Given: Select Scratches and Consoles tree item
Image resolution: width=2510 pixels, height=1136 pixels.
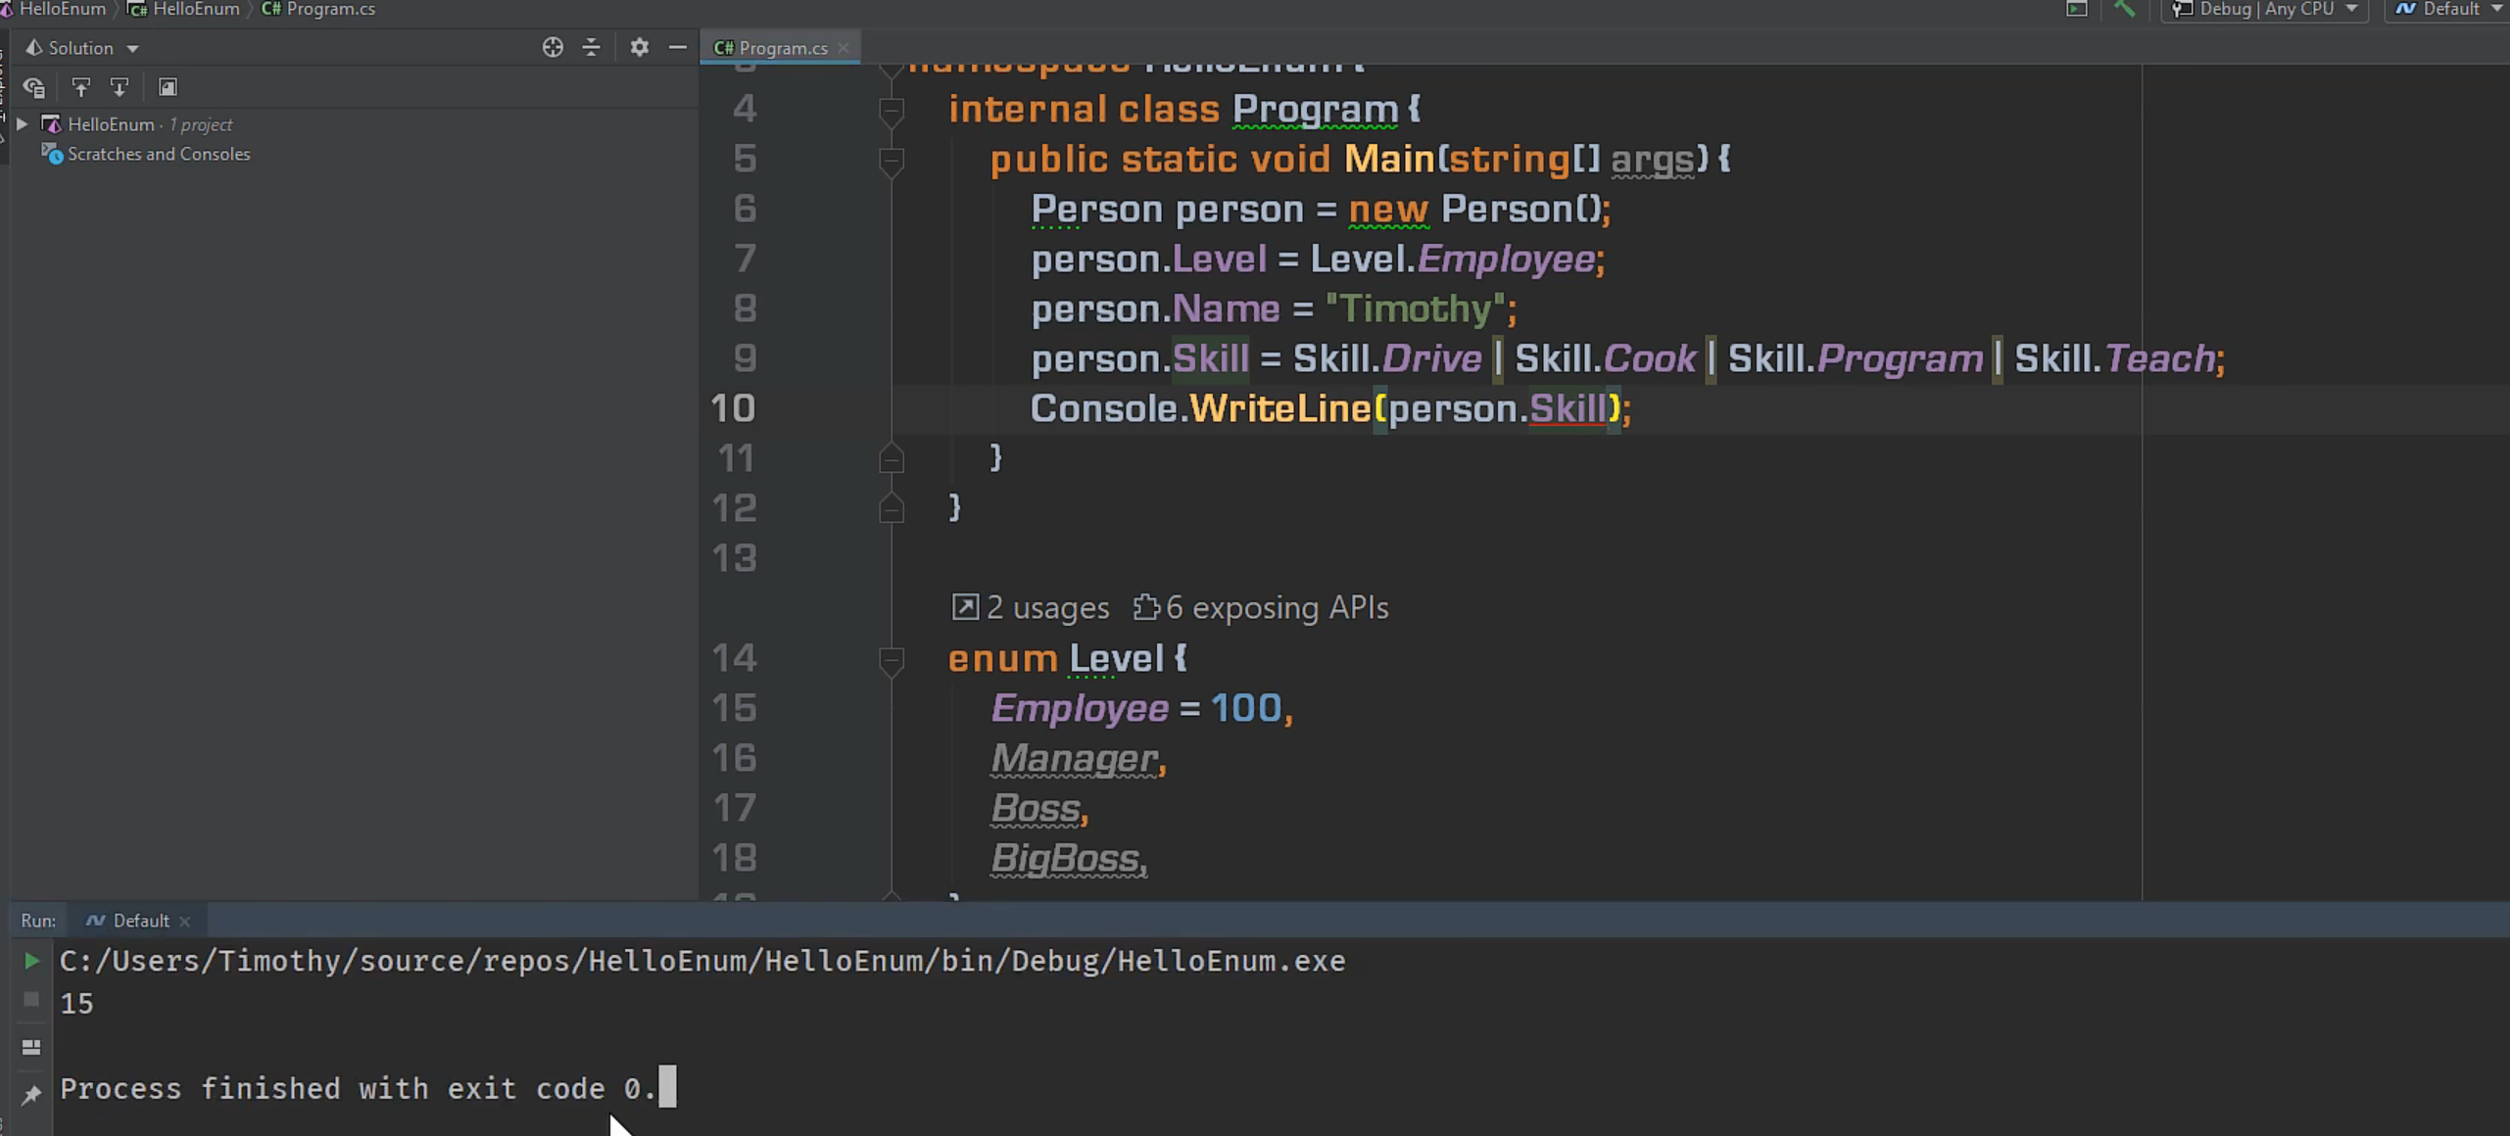Looking at the screenshot, I should pos(147,154).
